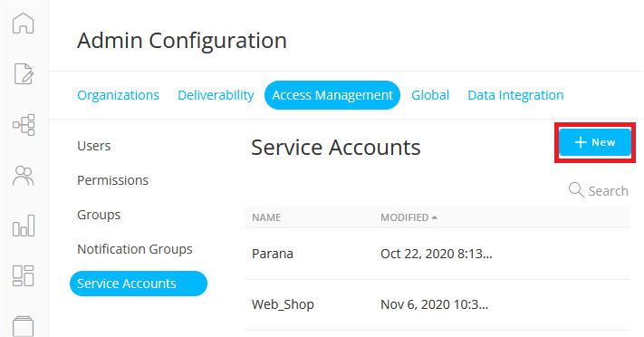Go to Users in the side menu
The width and height of the screenshot is (644, 337).
point(94,146)
